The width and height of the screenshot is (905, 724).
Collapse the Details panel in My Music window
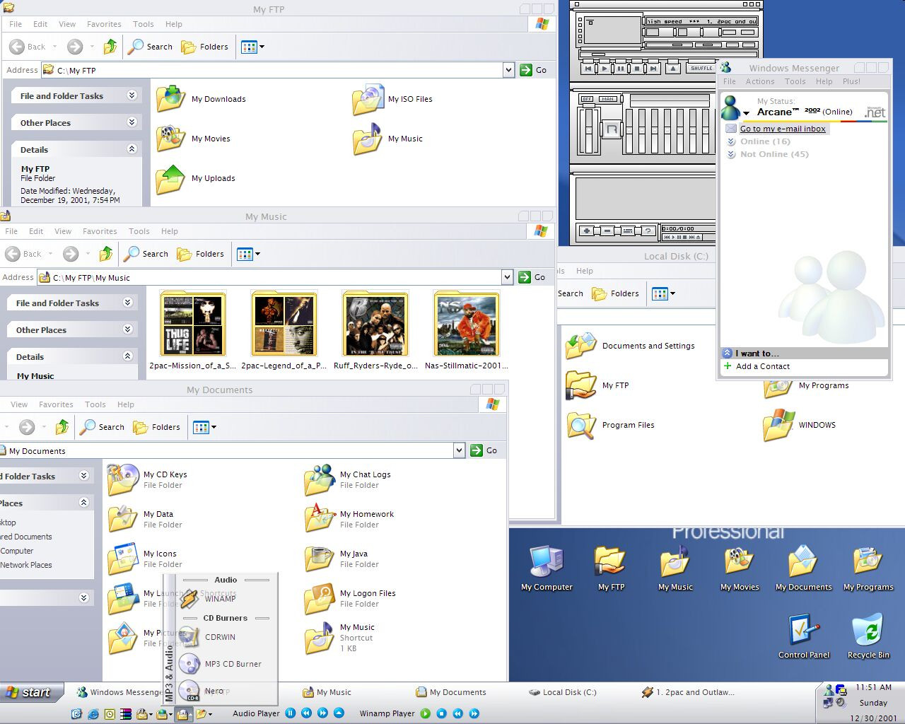tap(127, 356)
